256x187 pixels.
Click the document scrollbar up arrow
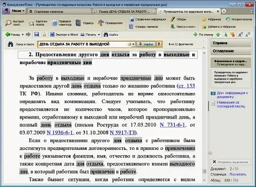tap(204, 53)
